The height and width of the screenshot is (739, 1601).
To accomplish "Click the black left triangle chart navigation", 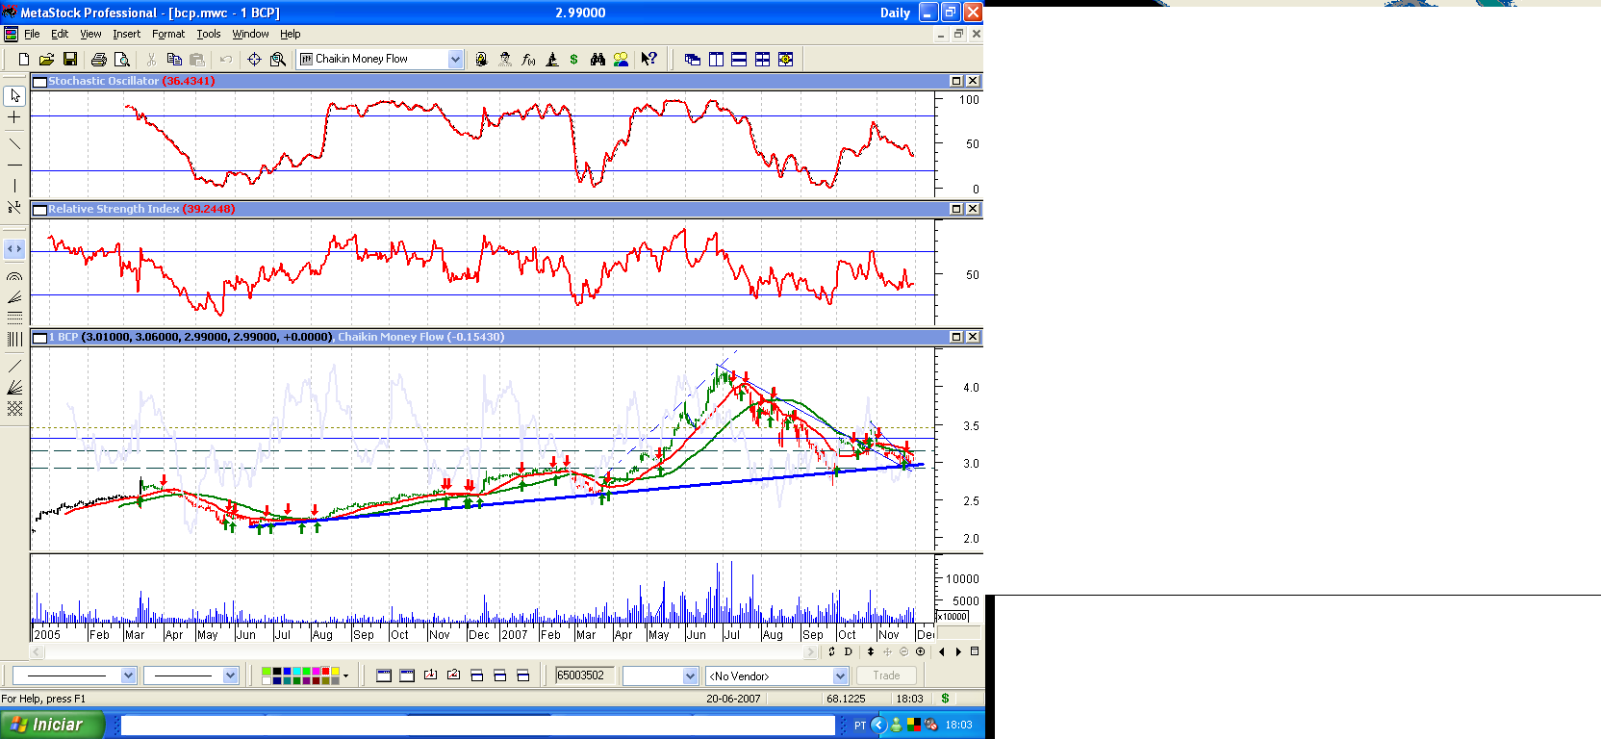I will click(x=942, y=651).
